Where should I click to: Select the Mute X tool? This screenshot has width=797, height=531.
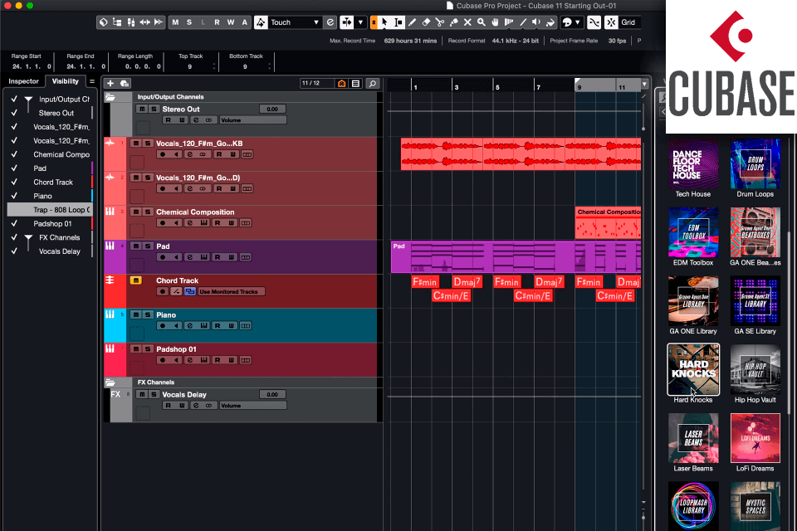pos(467,22)
